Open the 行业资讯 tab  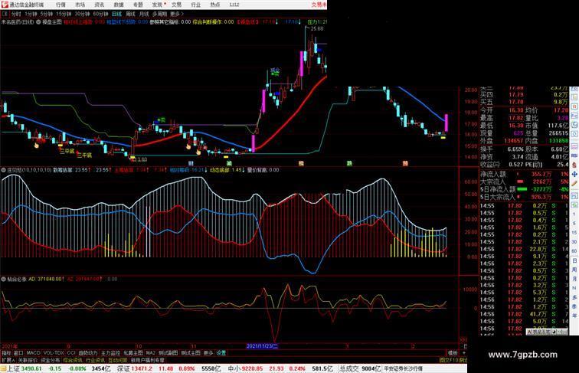(95, 360)
